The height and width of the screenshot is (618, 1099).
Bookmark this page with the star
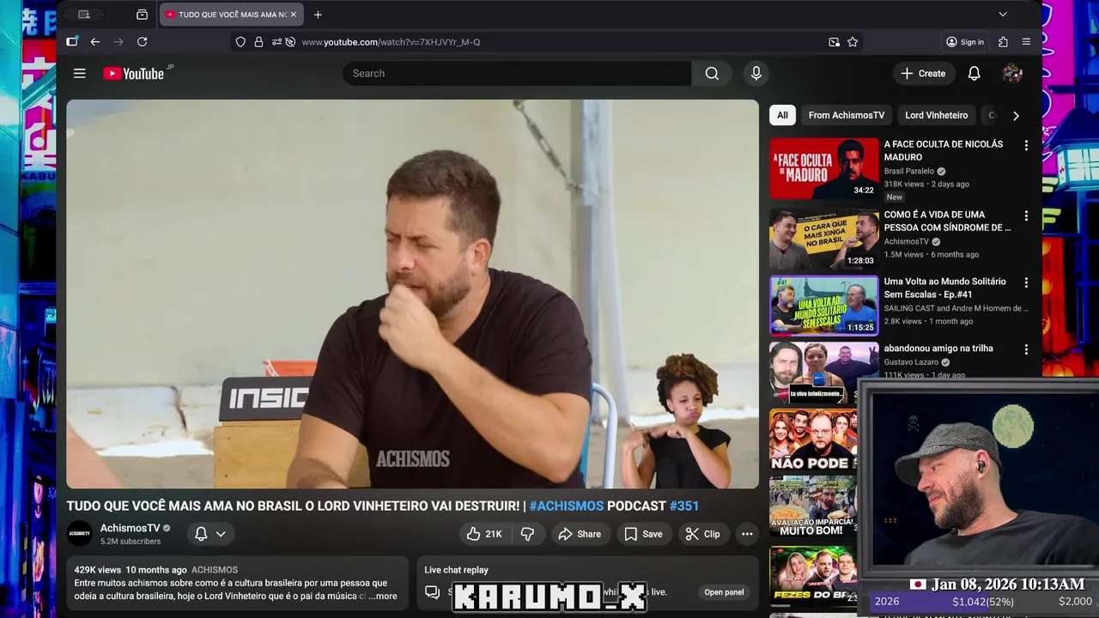click(853, 42)
